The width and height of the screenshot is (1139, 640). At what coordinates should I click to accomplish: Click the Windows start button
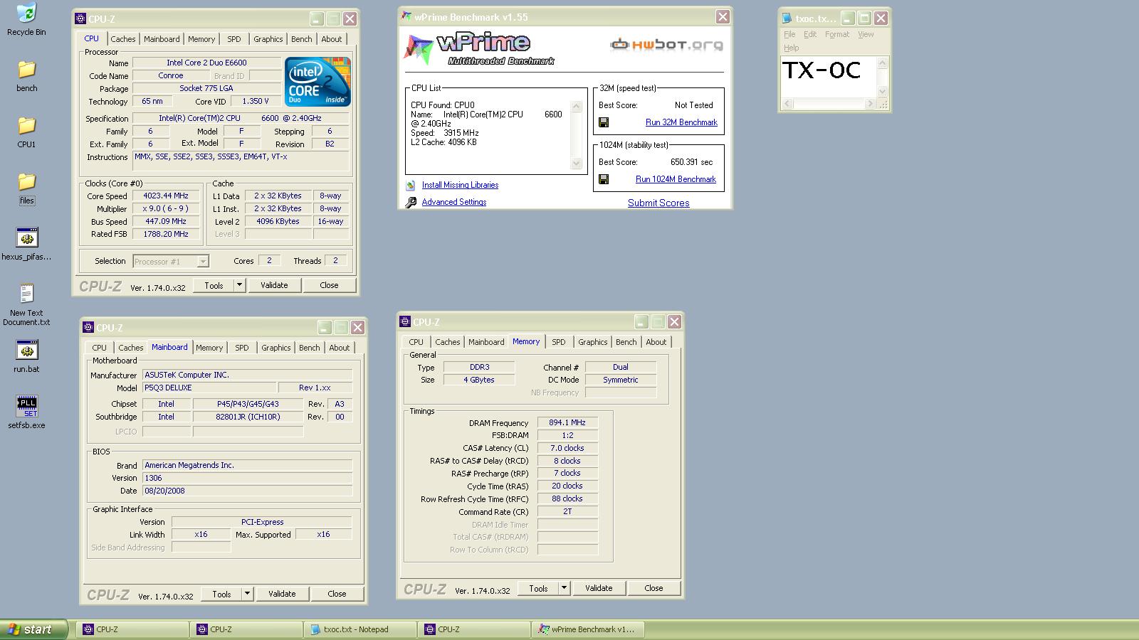click(x=33, y=629)
